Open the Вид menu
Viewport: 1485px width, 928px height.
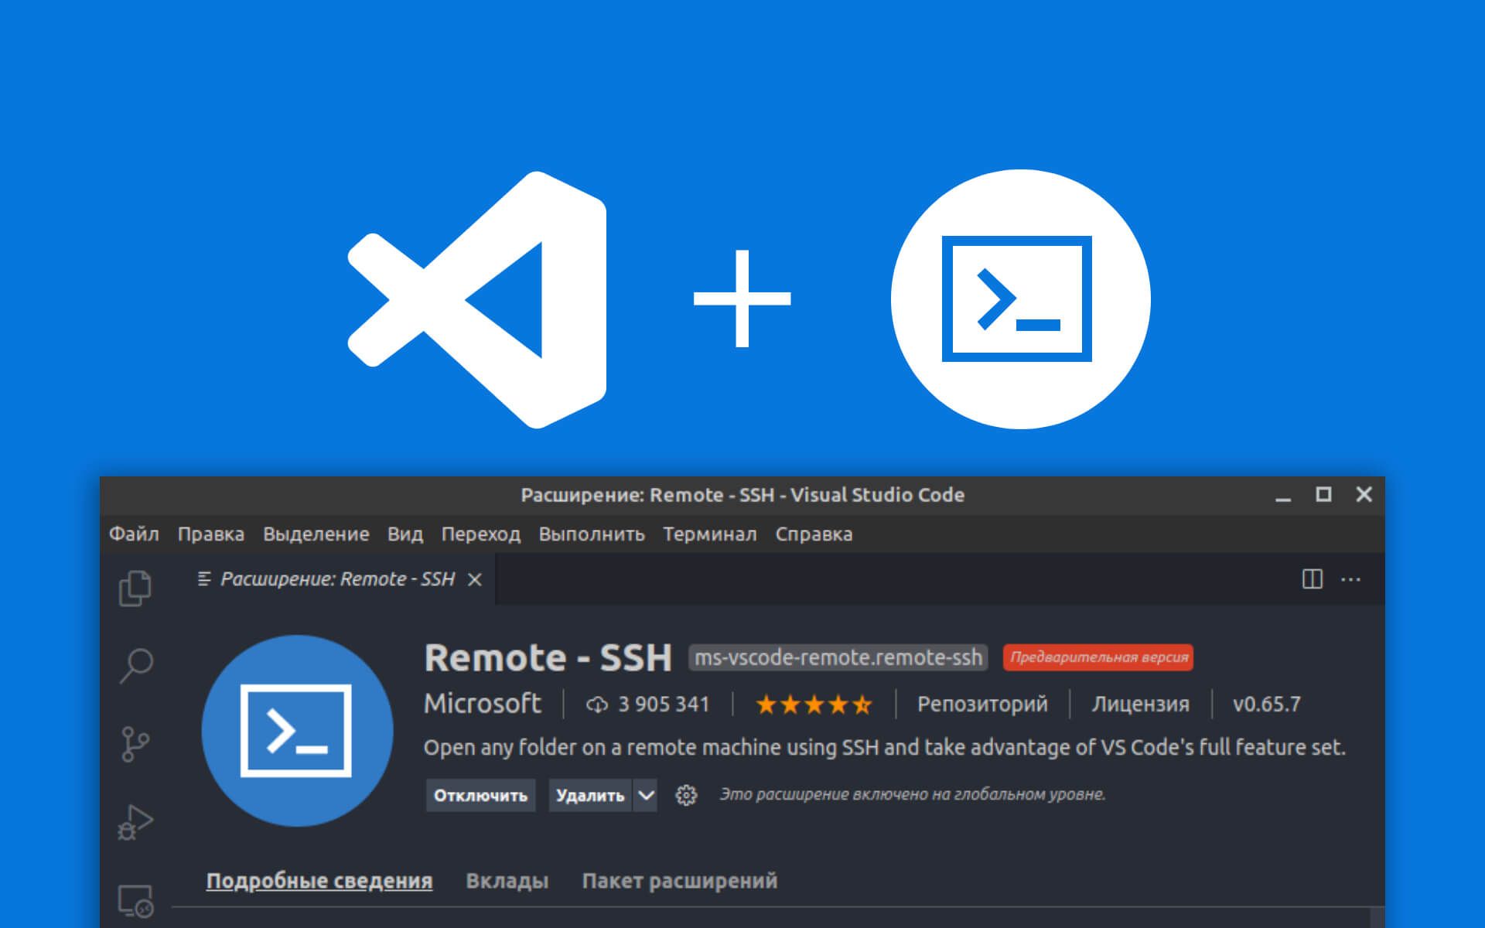[405, 534]
